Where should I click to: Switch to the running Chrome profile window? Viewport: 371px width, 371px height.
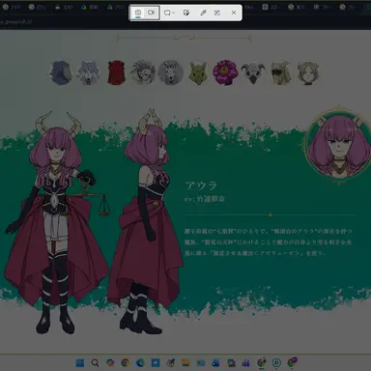pyautogui.click(x=262, y=363)
